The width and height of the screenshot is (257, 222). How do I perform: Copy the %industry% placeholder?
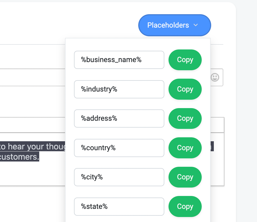click(185, 89)
